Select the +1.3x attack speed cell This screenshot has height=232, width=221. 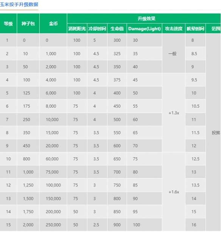click(174, 113)
